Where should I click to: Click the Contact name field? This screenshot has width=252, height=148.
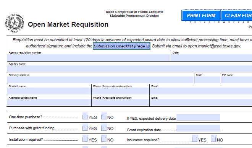click(49, 91)
